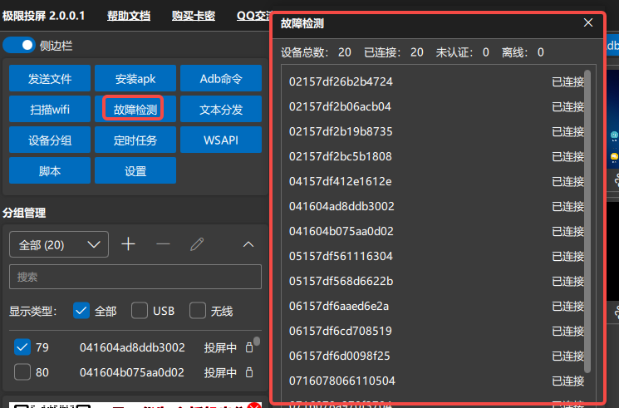Edit group name with pencil icon

coord(197,244)
